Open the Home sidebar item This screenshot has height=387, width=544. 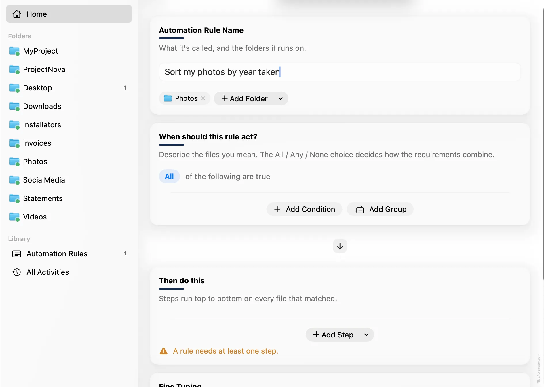pos(69,14)
